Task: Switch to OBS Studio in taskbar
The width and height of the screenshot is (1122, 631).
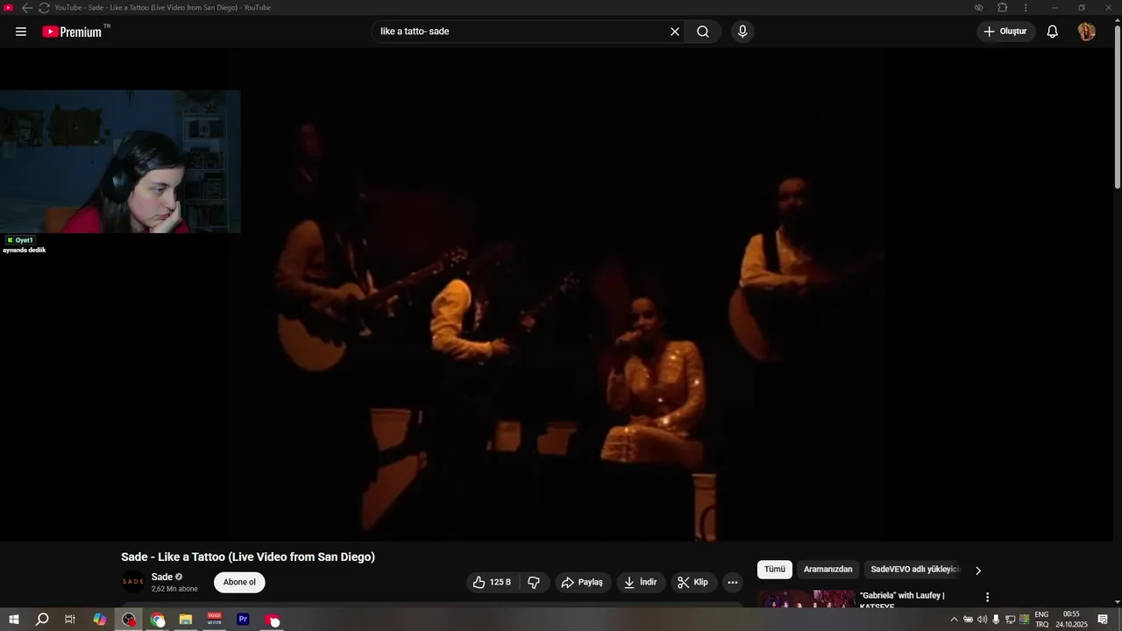Action: [x=129, y=620]
